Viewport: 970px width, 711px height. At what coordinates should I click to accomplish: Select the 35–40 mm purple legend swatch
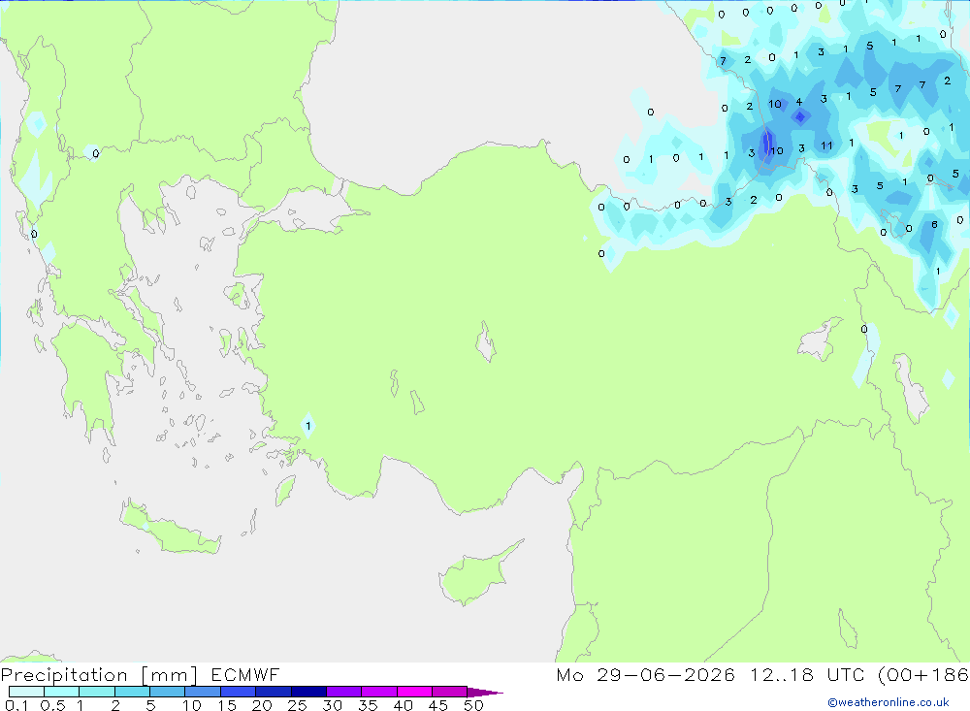coord(378,692)
